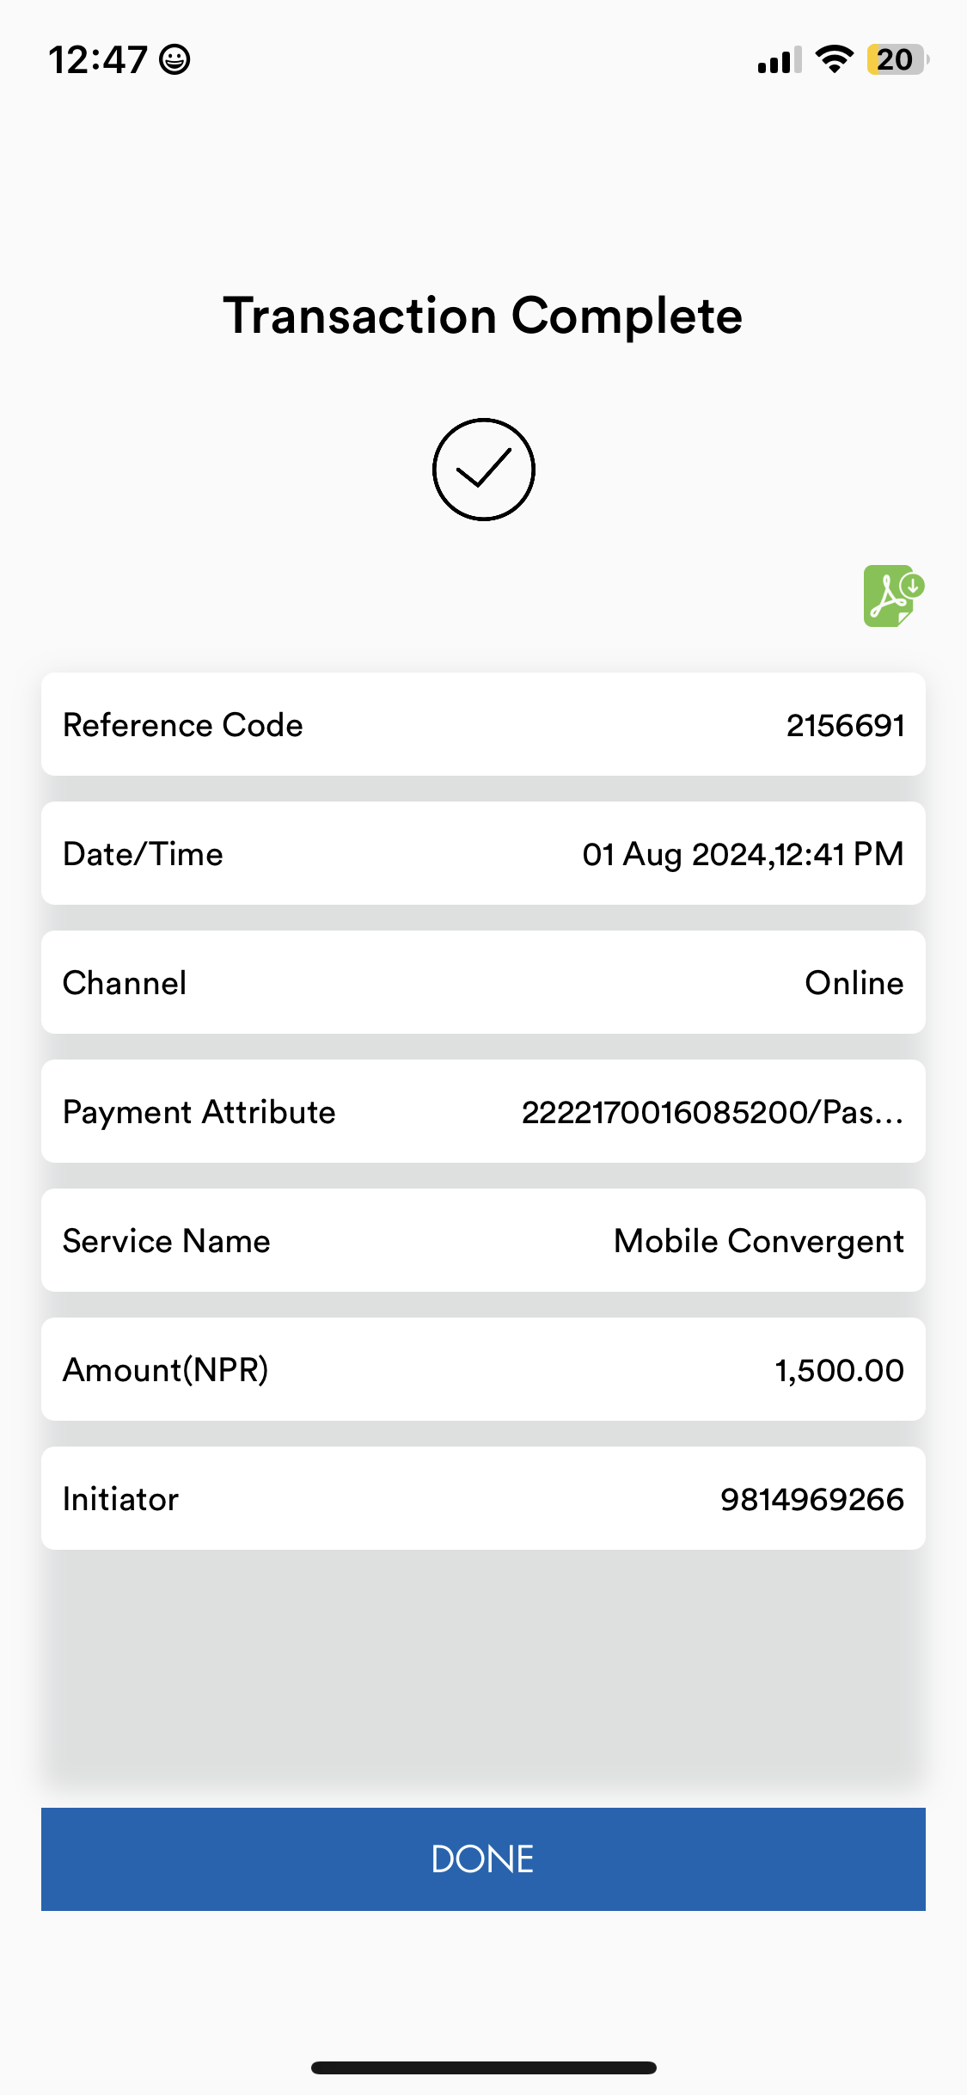The height and width of the screenshot is (2095, 967).
Task: Select the Channel row
Action: tap(483, 982)
